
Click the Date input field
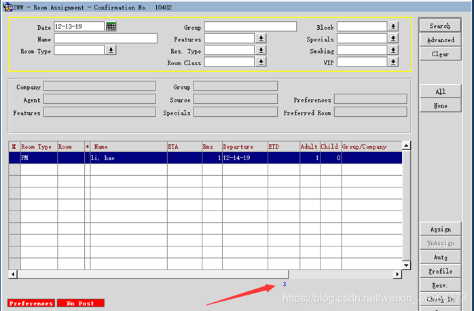tap(79, 26)
